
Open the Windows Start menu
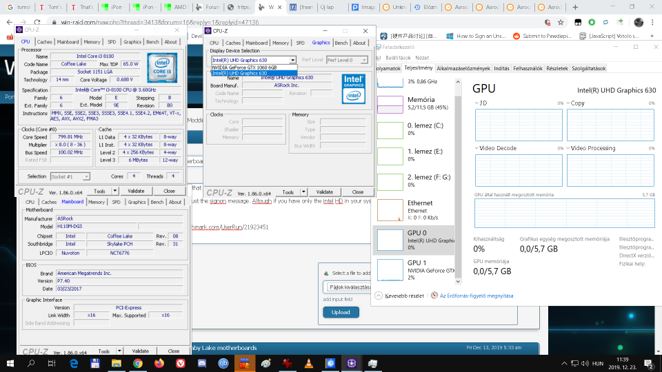point(10,363)
